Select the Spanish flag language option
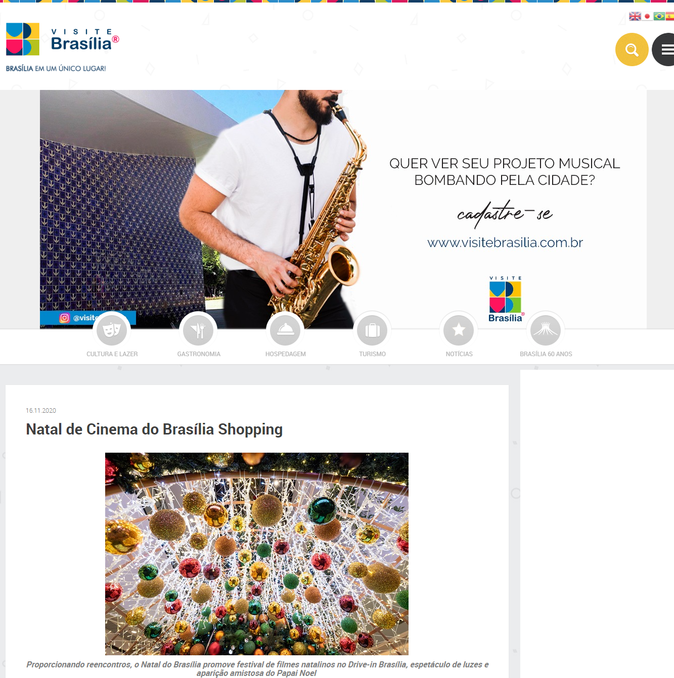 click(670, 16)
